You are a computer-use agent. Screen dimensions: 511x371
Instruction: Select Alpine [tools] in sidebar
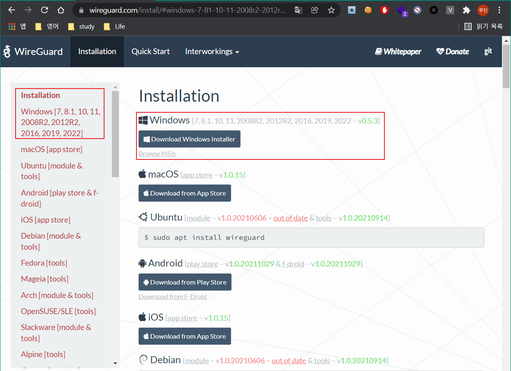tap(43, 354)
